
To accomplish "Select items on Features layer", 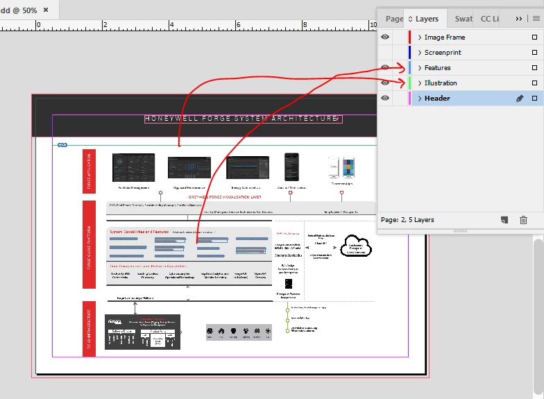I will pyautogui.click(x=534, y=68).
